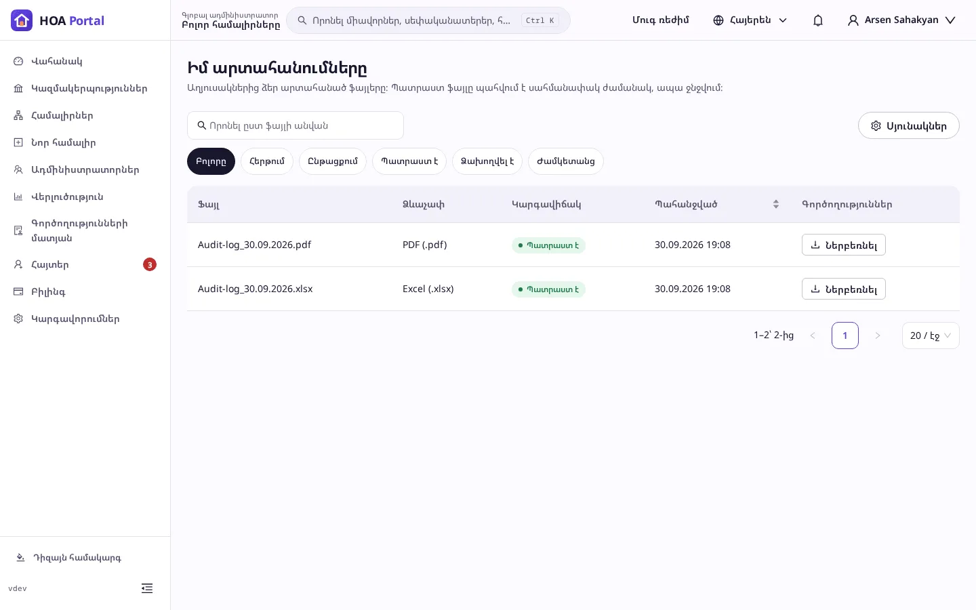Open the Սյունակներ columns button
Image resolution: width=976 pixels, height=610 pixels.
(909, 125)
